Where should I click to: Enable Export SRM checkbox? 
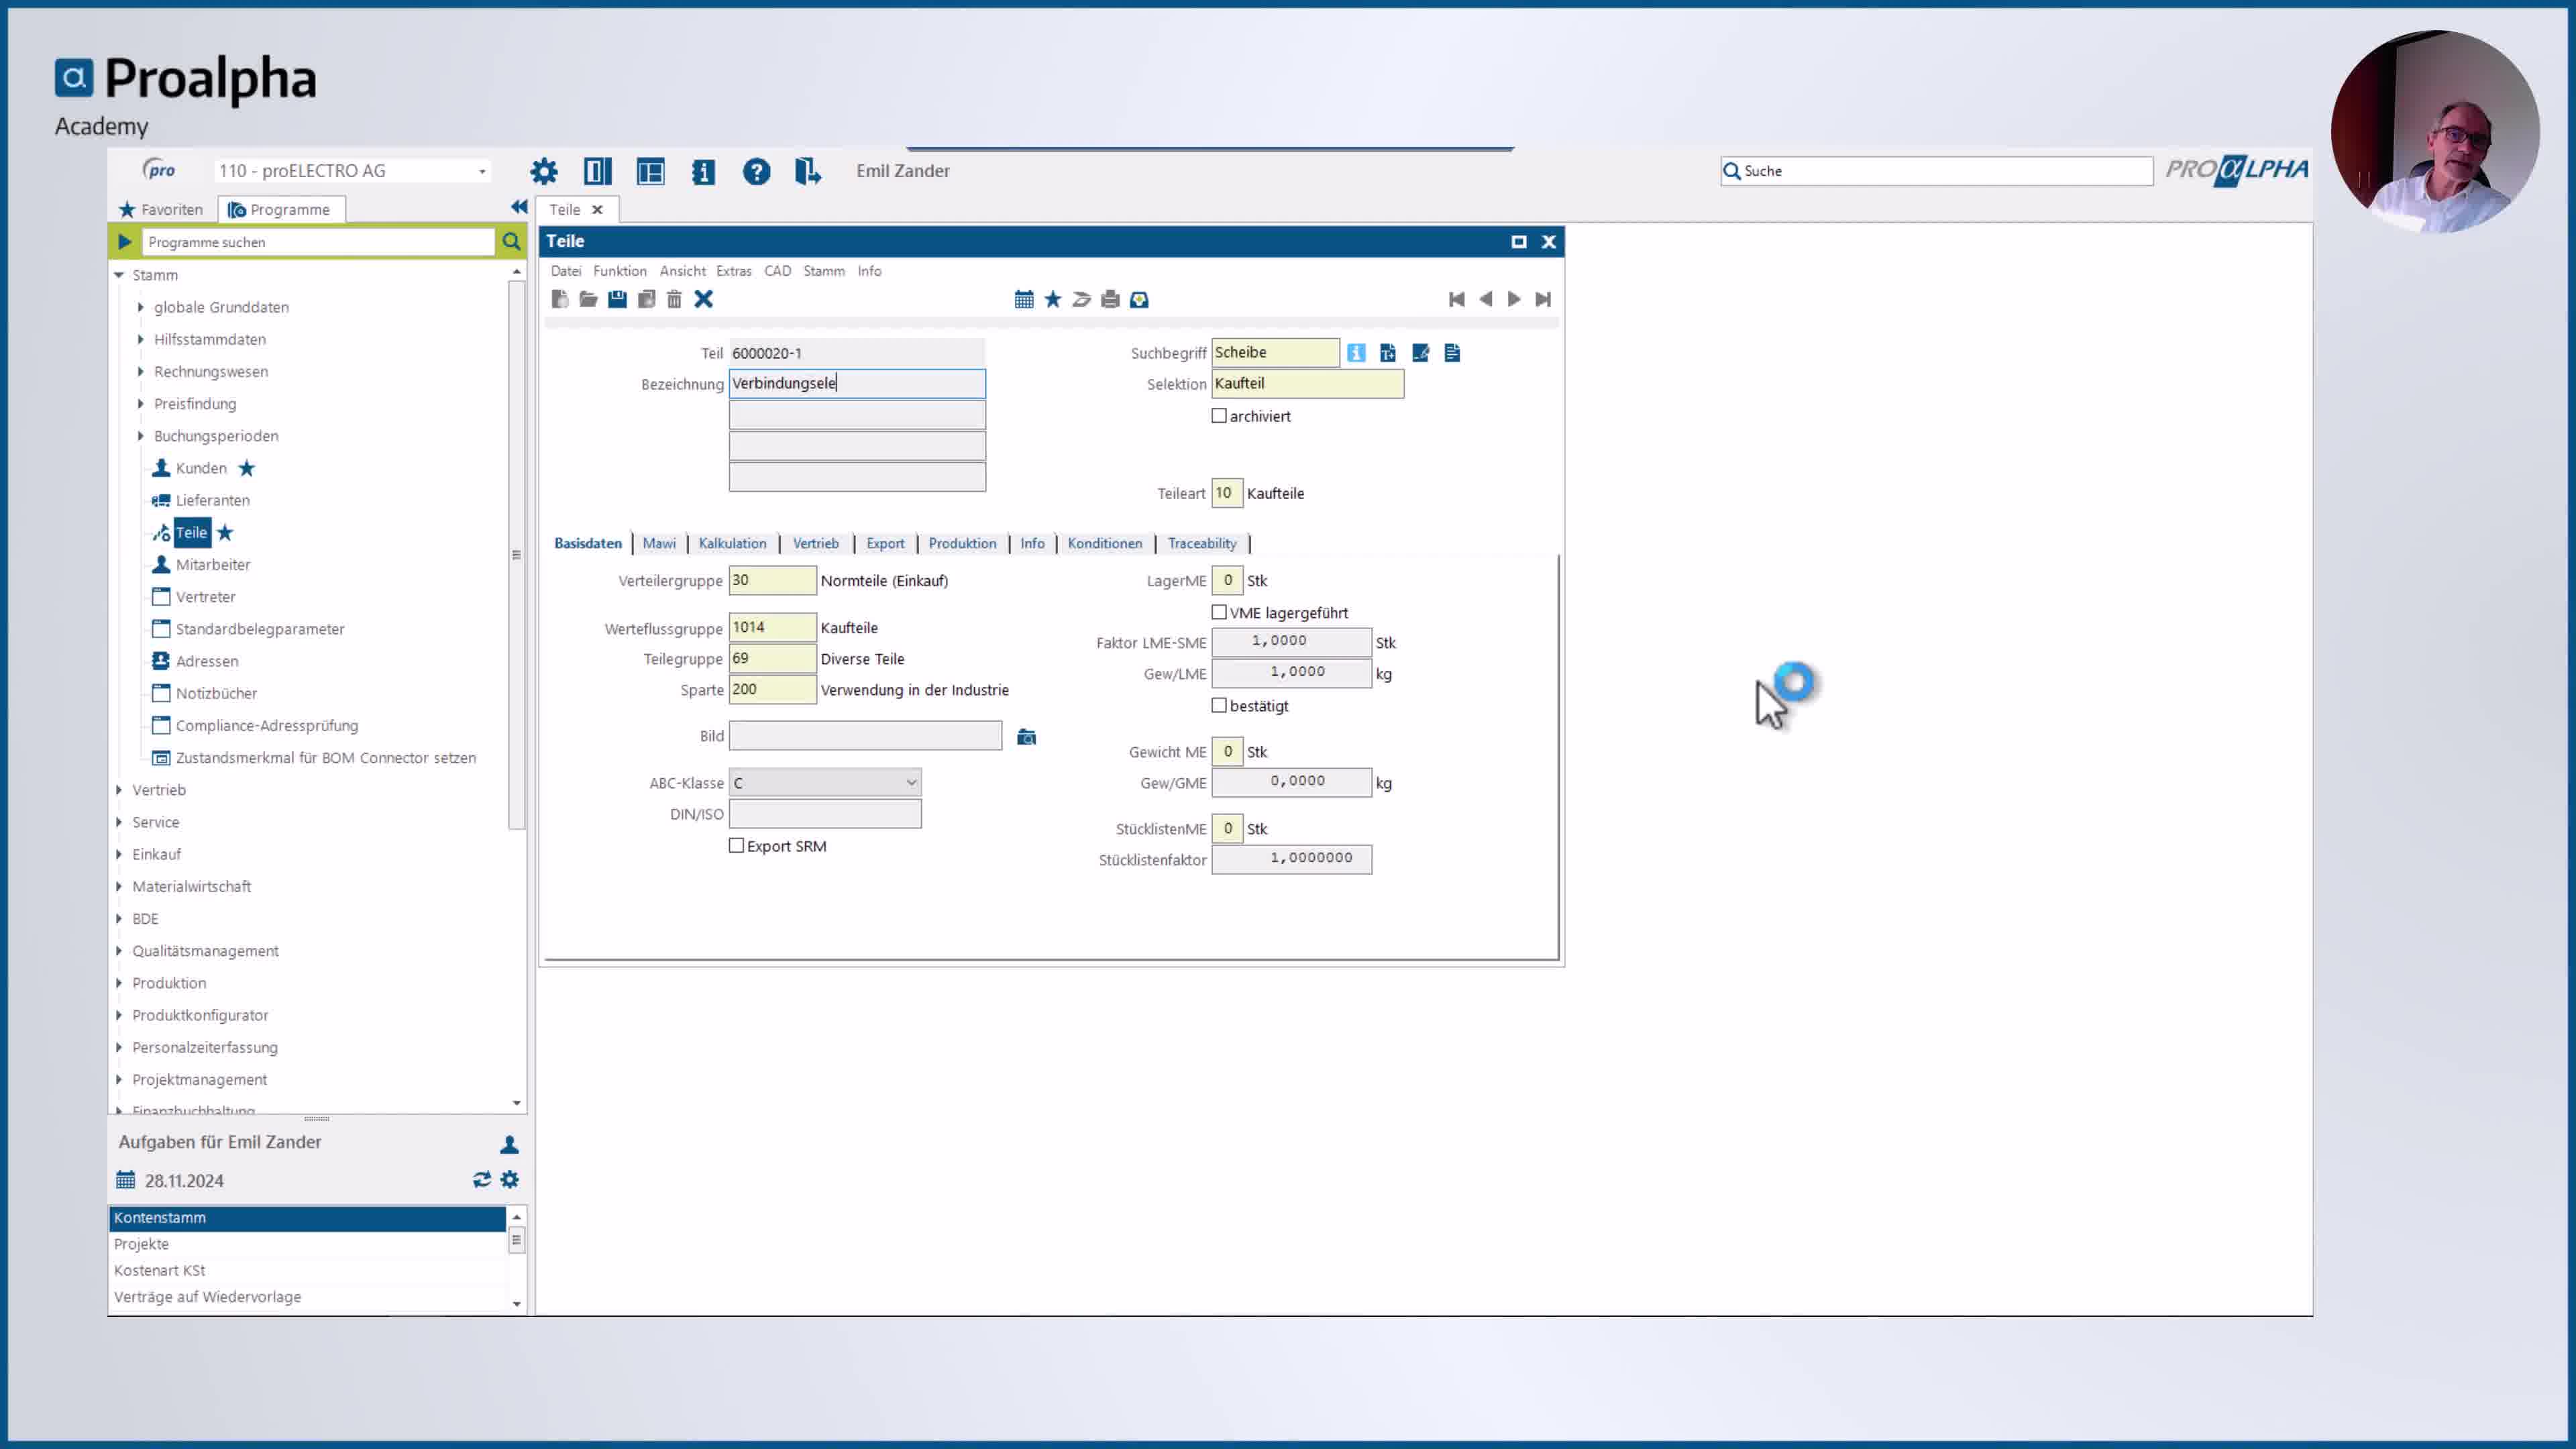tap(737, 845)
